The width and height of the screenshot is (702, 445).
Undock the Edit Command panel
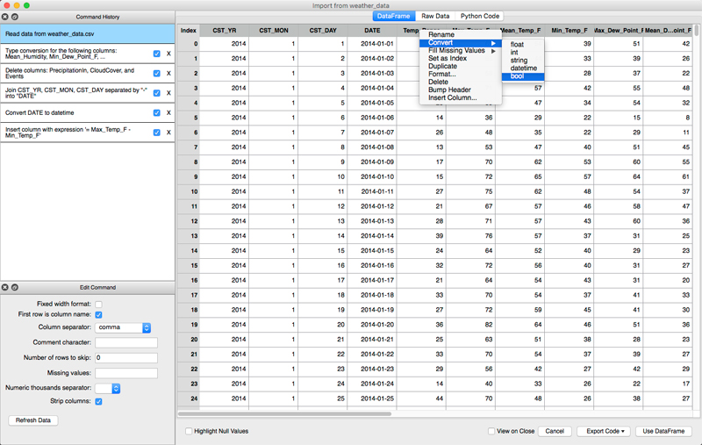(15, 287)
